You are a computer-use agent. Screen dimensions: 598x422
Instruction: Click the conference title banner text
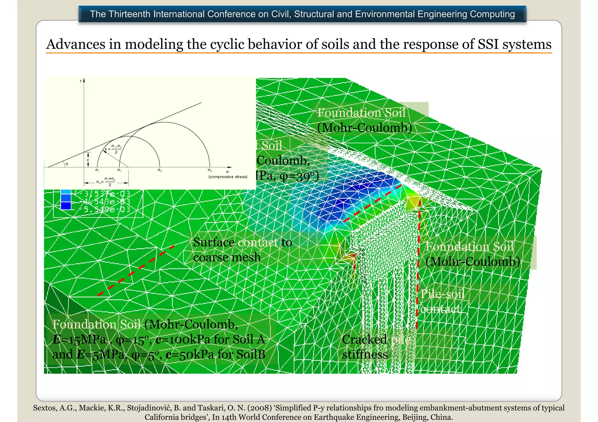pyautogui.click(x=302, y=14)
